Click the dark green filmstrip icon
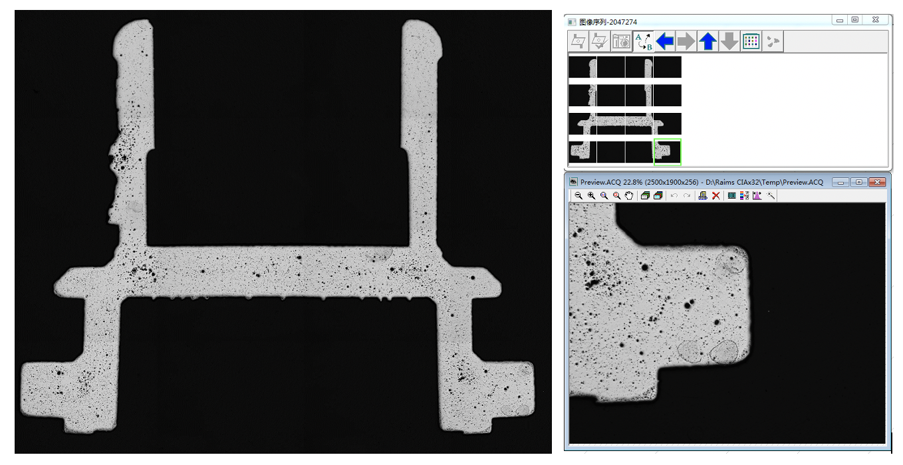903x465 pixels. coord(731,195)
